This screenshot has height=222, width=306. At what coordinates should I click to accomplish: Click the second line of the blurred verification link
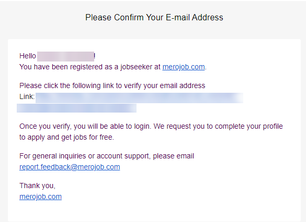[x=76, y=108]
